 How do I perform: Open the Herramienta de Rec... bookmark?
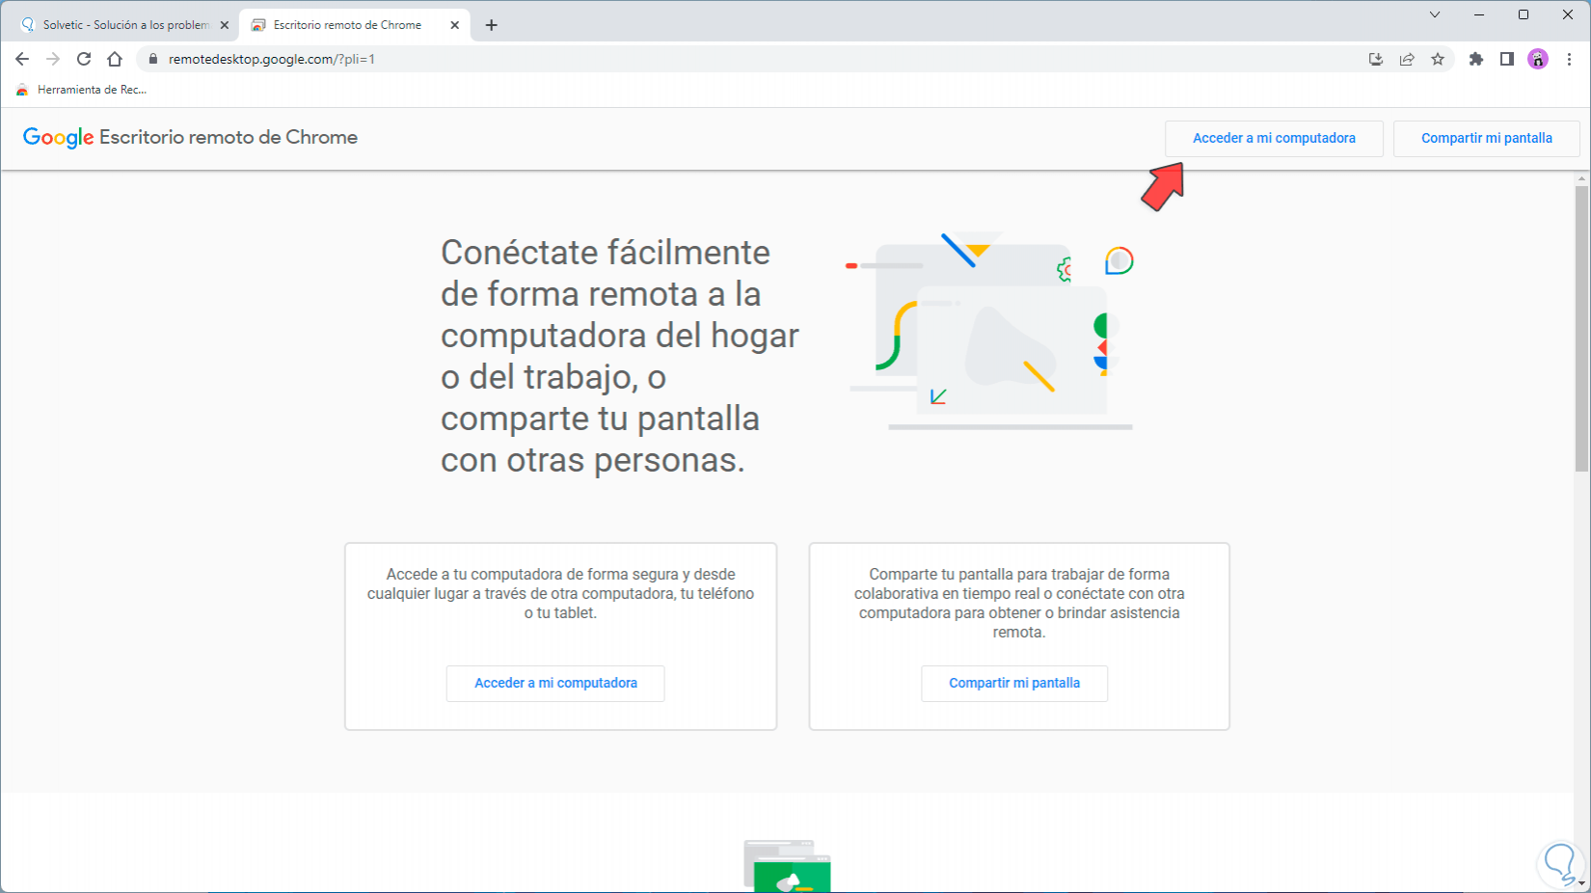click(x=81, y=90)
